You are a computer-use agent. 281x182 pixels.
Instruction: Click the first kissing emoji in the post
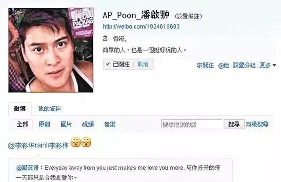75,142
